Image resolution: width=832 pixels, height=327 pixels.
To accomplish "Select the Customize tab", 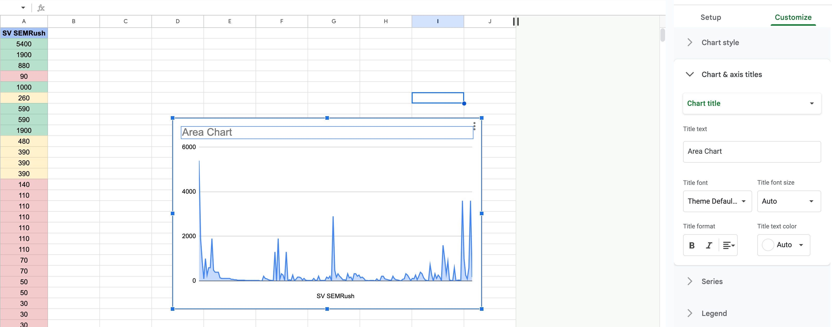I will (x=794, y=17).
